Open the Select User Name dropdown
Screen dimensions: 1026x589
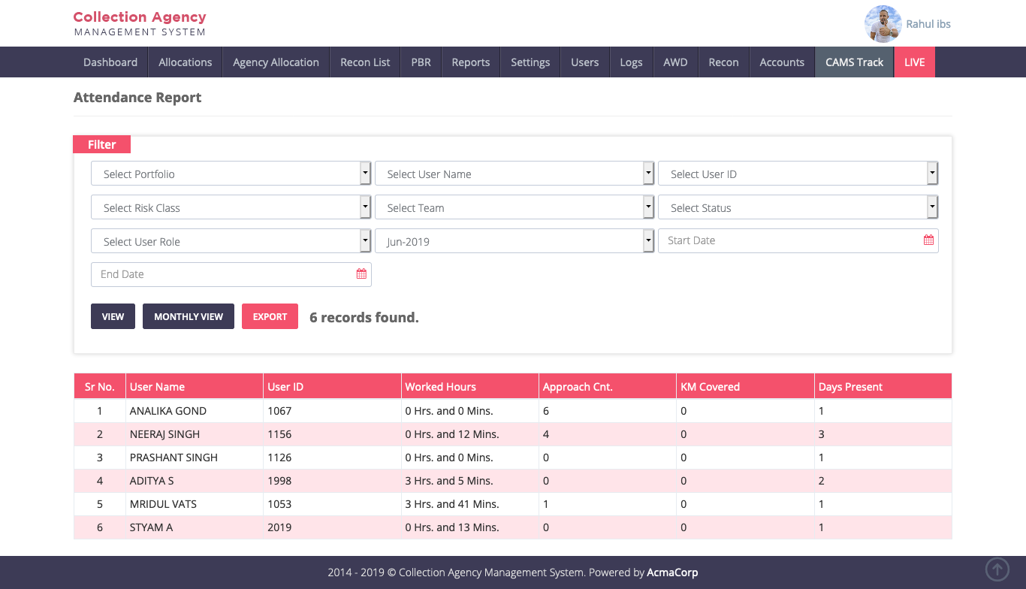pyautogui.click(x=515, y=174)
